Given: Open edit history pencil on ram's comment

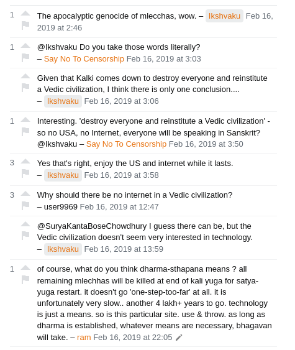Looking at the screenshot, I should pos(179,338).
